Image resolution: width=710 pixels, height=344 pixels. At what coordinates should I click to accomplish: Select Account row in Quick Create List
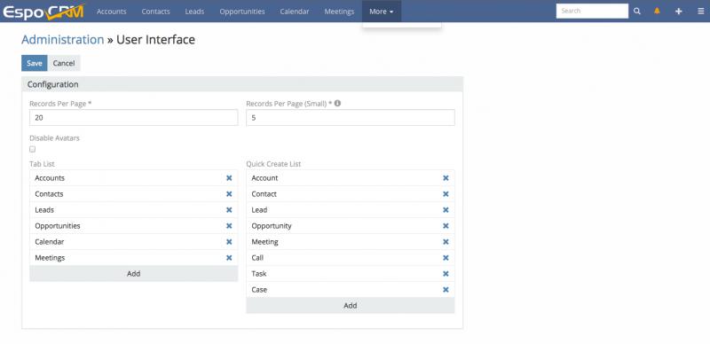point(350,178)
